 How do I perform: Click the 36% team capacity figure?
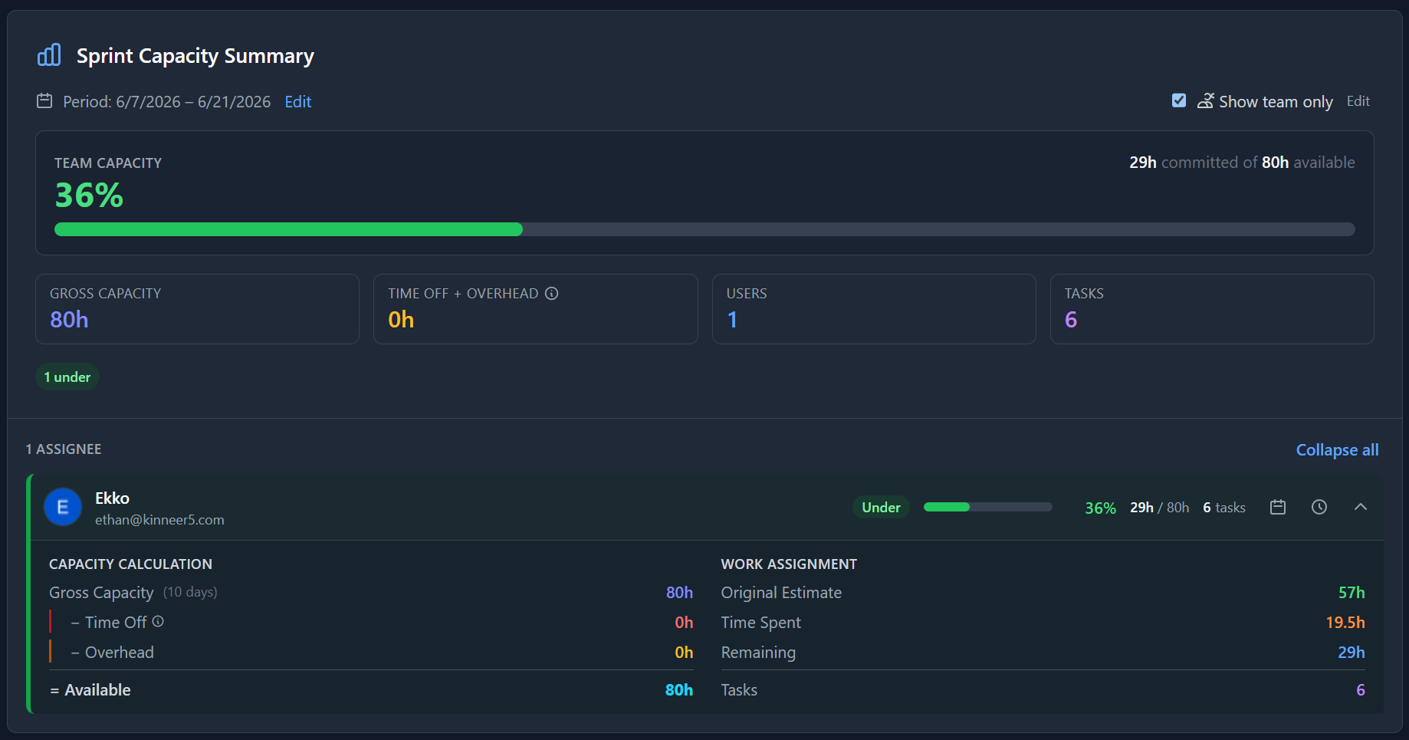coord(89,195)
